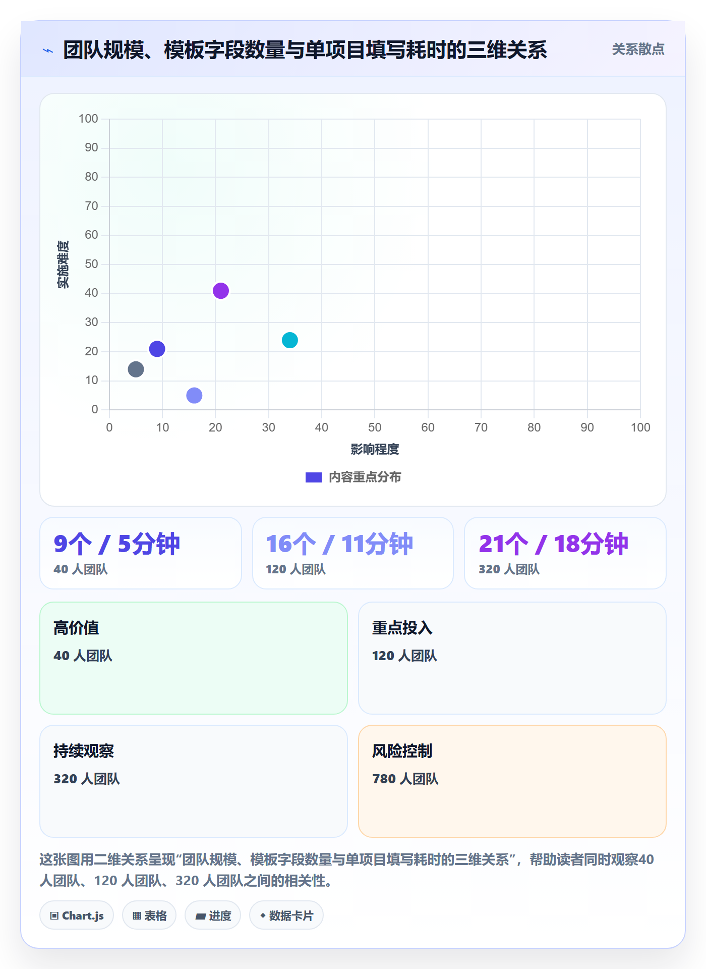
Task: Click the 影响程度 x-axis title
Action: pyautogui.click(x=375, y=449)
